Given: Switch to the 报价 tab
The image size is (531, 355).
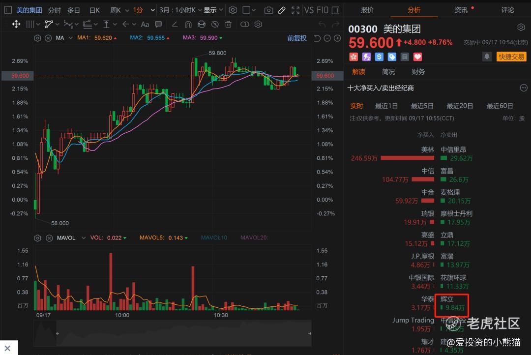Looking at the screenshot, I should (x=367, y=10).
